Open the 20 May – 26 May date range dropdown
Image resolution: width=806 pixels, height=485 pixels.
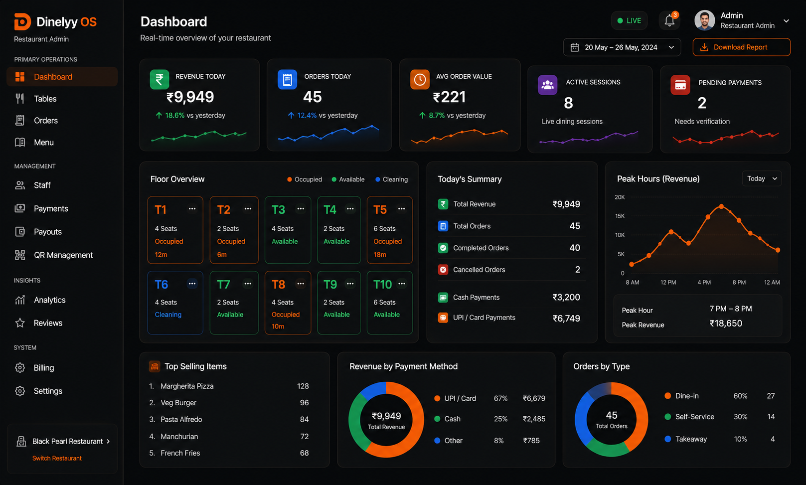pyautogui.click(x=622, y=47)
